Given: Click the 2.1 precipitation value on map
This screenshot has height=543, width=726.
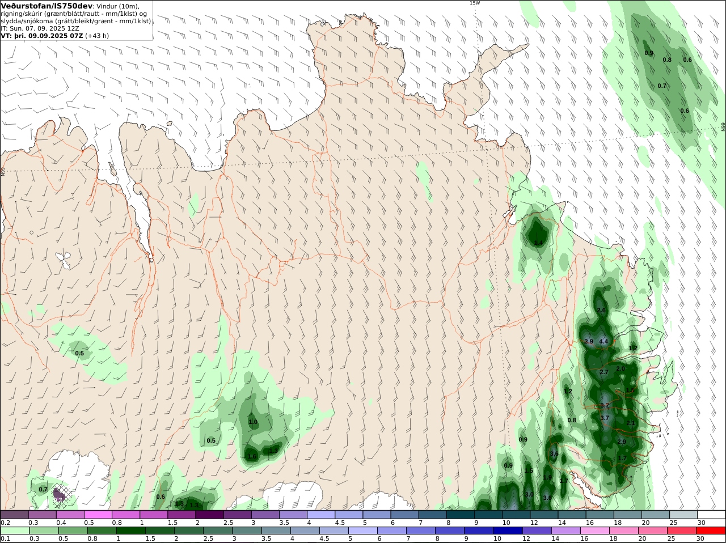Looking at the screenshot, I should 631,423.
